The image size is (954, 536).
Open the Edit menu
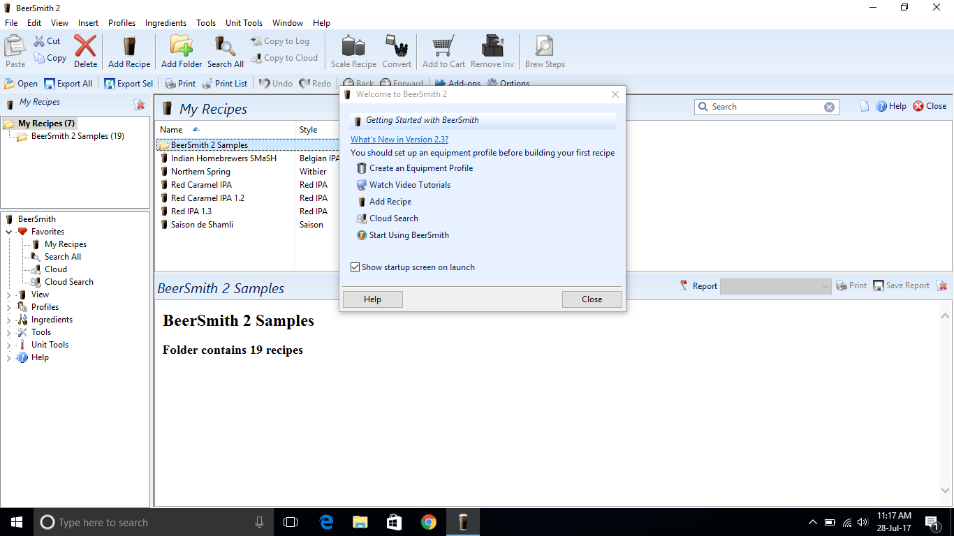click(x=34, y=23)
